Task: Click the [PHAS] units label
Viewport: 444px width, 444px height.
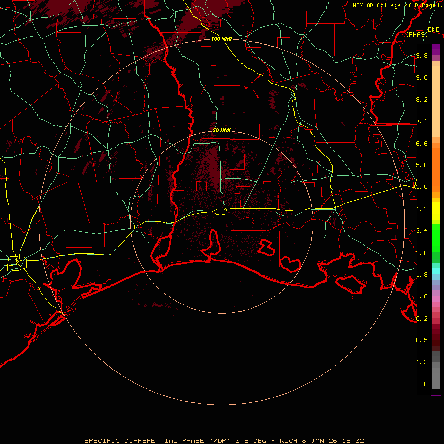Action: [x=417, y=34]
